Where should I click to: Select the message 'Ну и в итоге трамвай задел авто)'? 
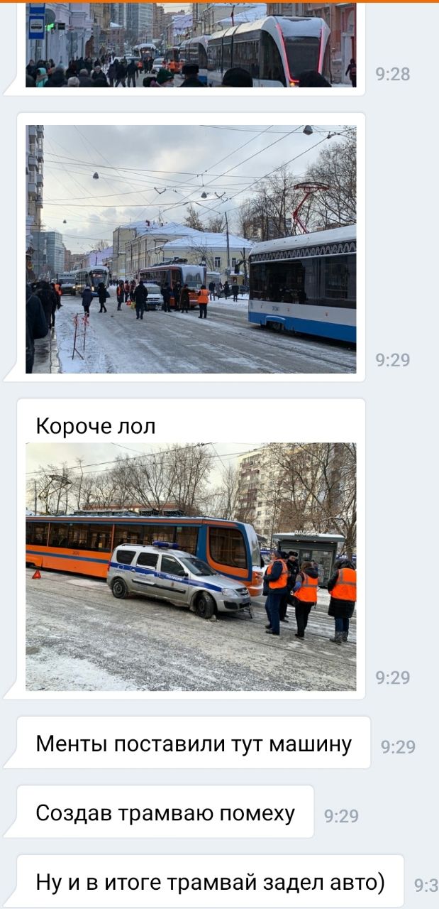pyautogui.click(x=211, y=882)
